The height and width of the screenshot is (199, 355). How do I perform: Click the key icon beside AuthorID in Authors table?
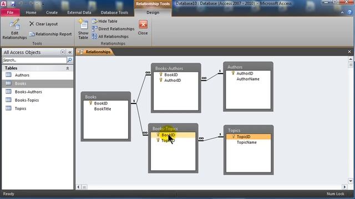tap(233, 74)
